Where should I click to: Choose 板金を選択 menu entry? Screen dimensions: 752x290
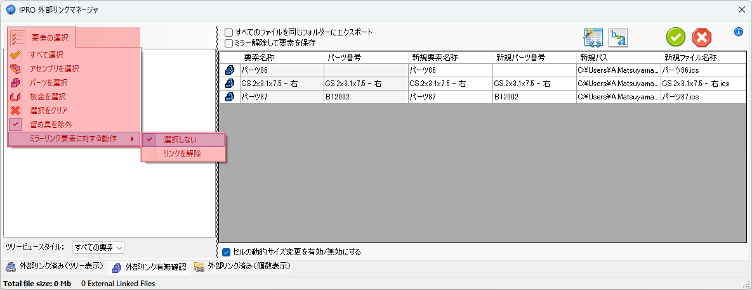pos(74,97)
